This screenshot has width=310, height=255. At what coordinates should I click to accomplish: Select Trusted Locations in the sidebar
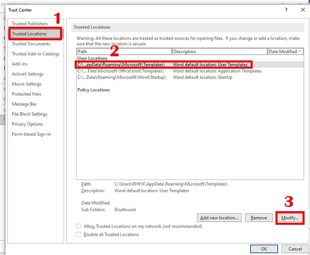29,34
